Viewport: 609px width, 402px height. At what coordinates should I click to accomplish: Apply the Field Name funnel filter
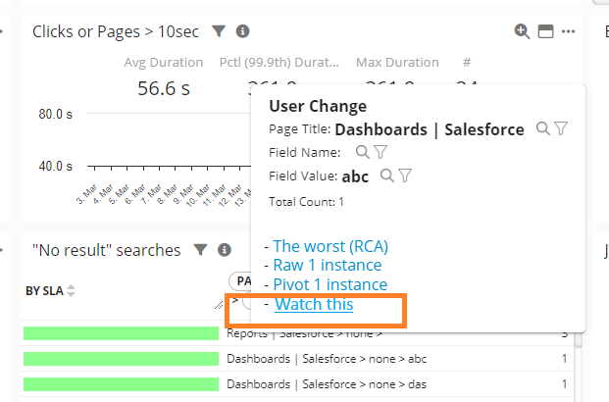click(381, 152)
